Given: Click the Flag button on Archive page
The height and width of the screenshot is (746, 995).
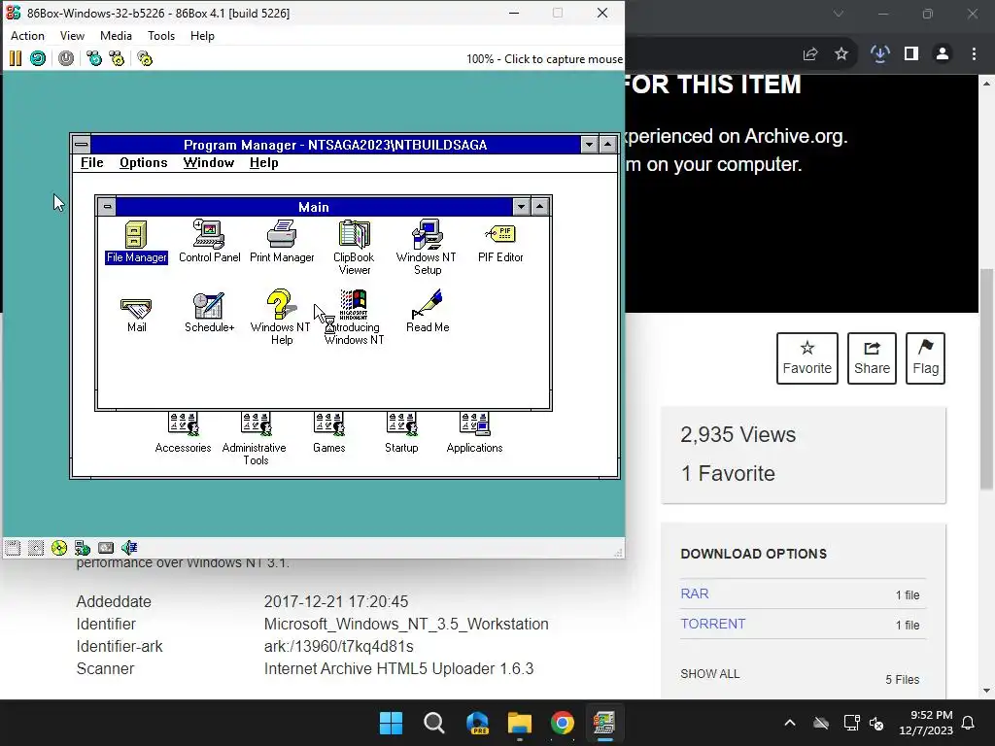Looking at the screenshot, I should (x=926, y=358).
